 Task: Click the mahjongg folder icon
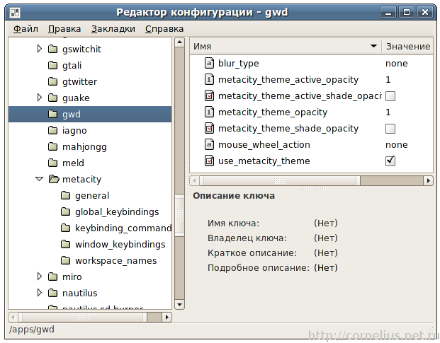click(x=52, y=146)
